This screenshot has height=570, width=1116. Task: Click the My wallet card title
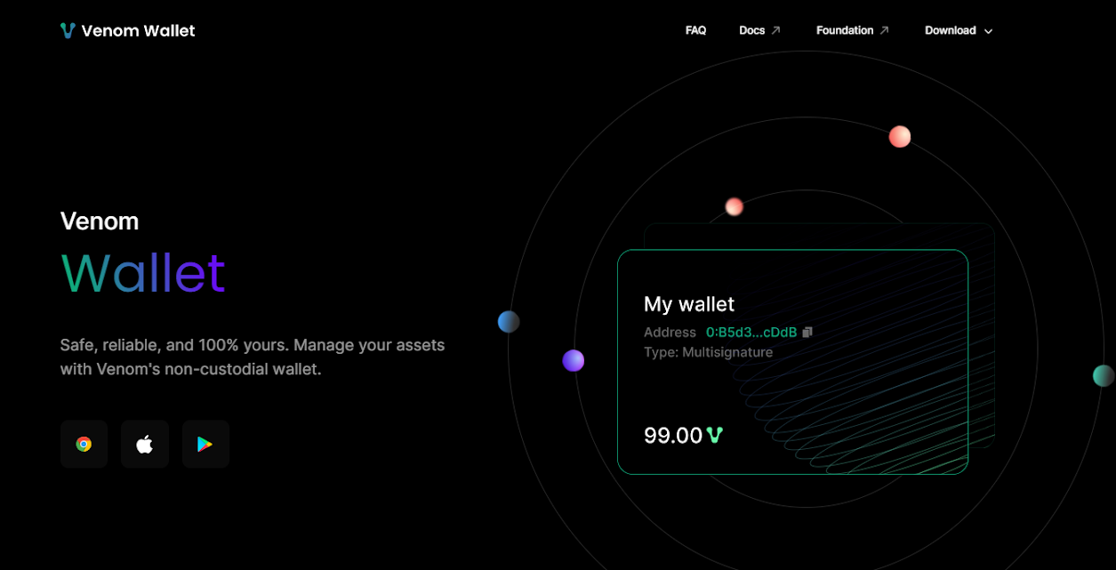[689, 304]
